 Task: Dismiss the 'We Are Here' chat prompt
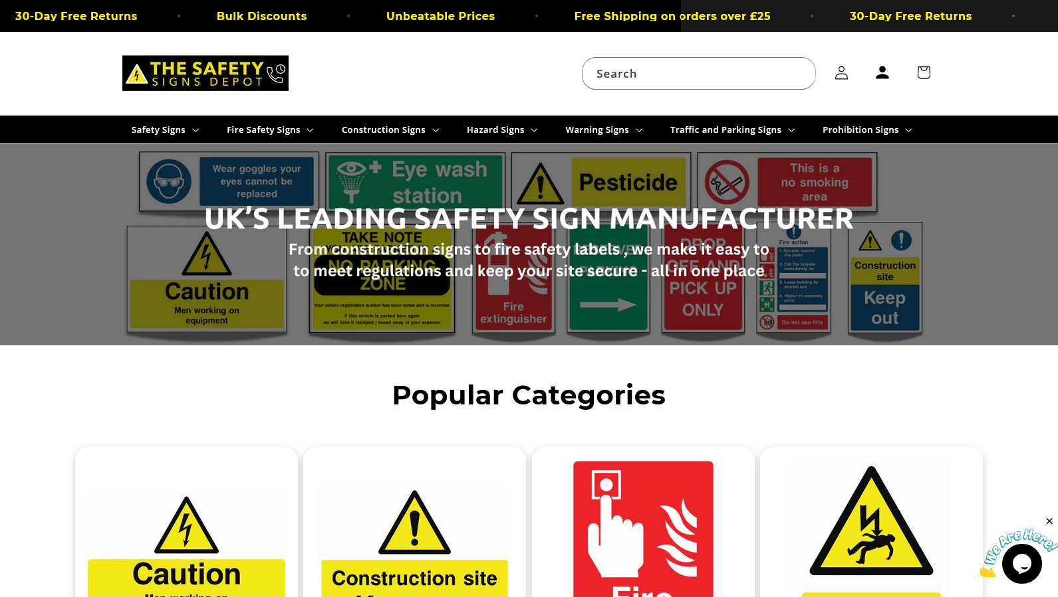1049,521
